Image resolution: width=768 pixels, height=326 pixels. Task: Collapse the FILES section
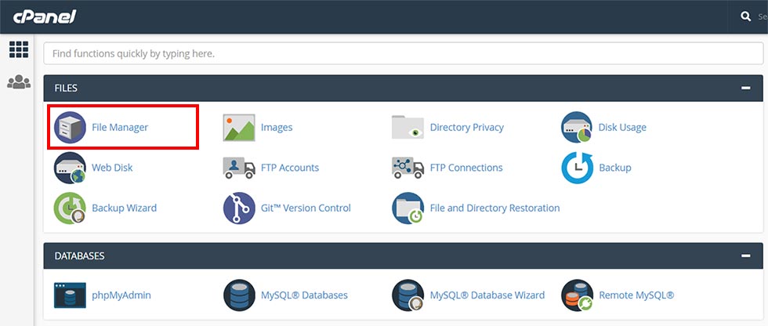pos(745,89)
